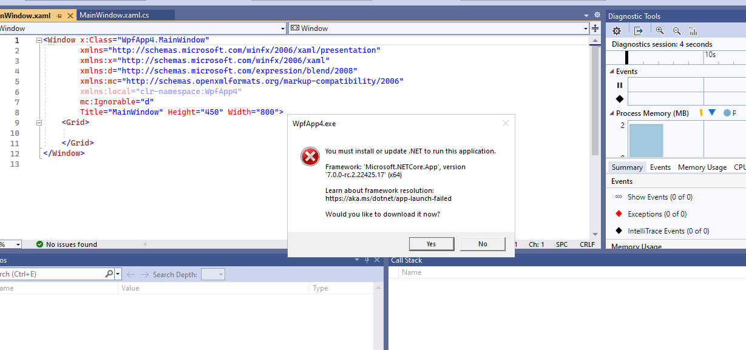Select the CPU tab
This screenshot has height=350, width=746.
click(x=739, y=167)
